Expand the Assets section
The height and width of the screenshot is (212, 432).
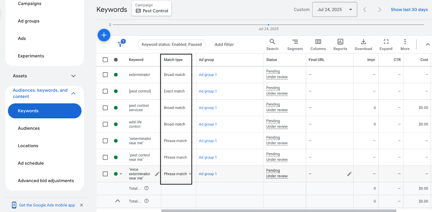coord(73,76)
